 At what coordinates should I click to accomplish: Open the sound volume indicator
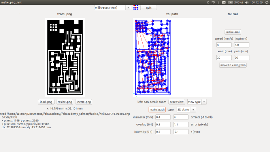247,2
